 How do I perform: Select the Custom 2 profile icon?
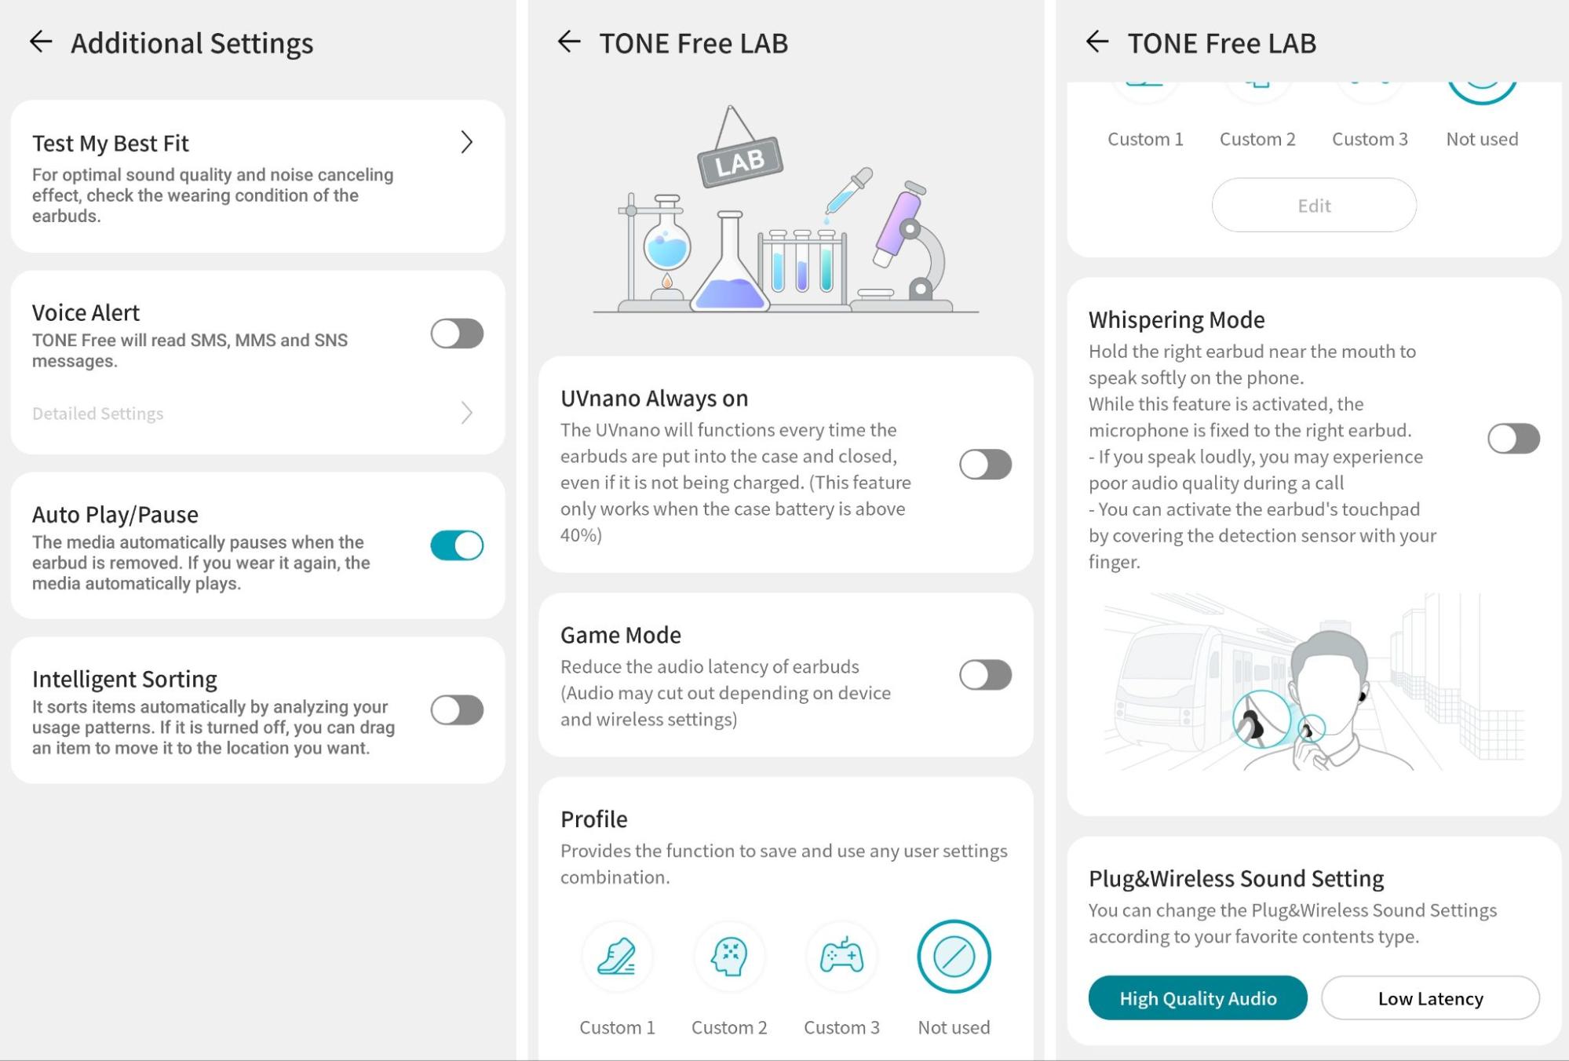[729, 957]
